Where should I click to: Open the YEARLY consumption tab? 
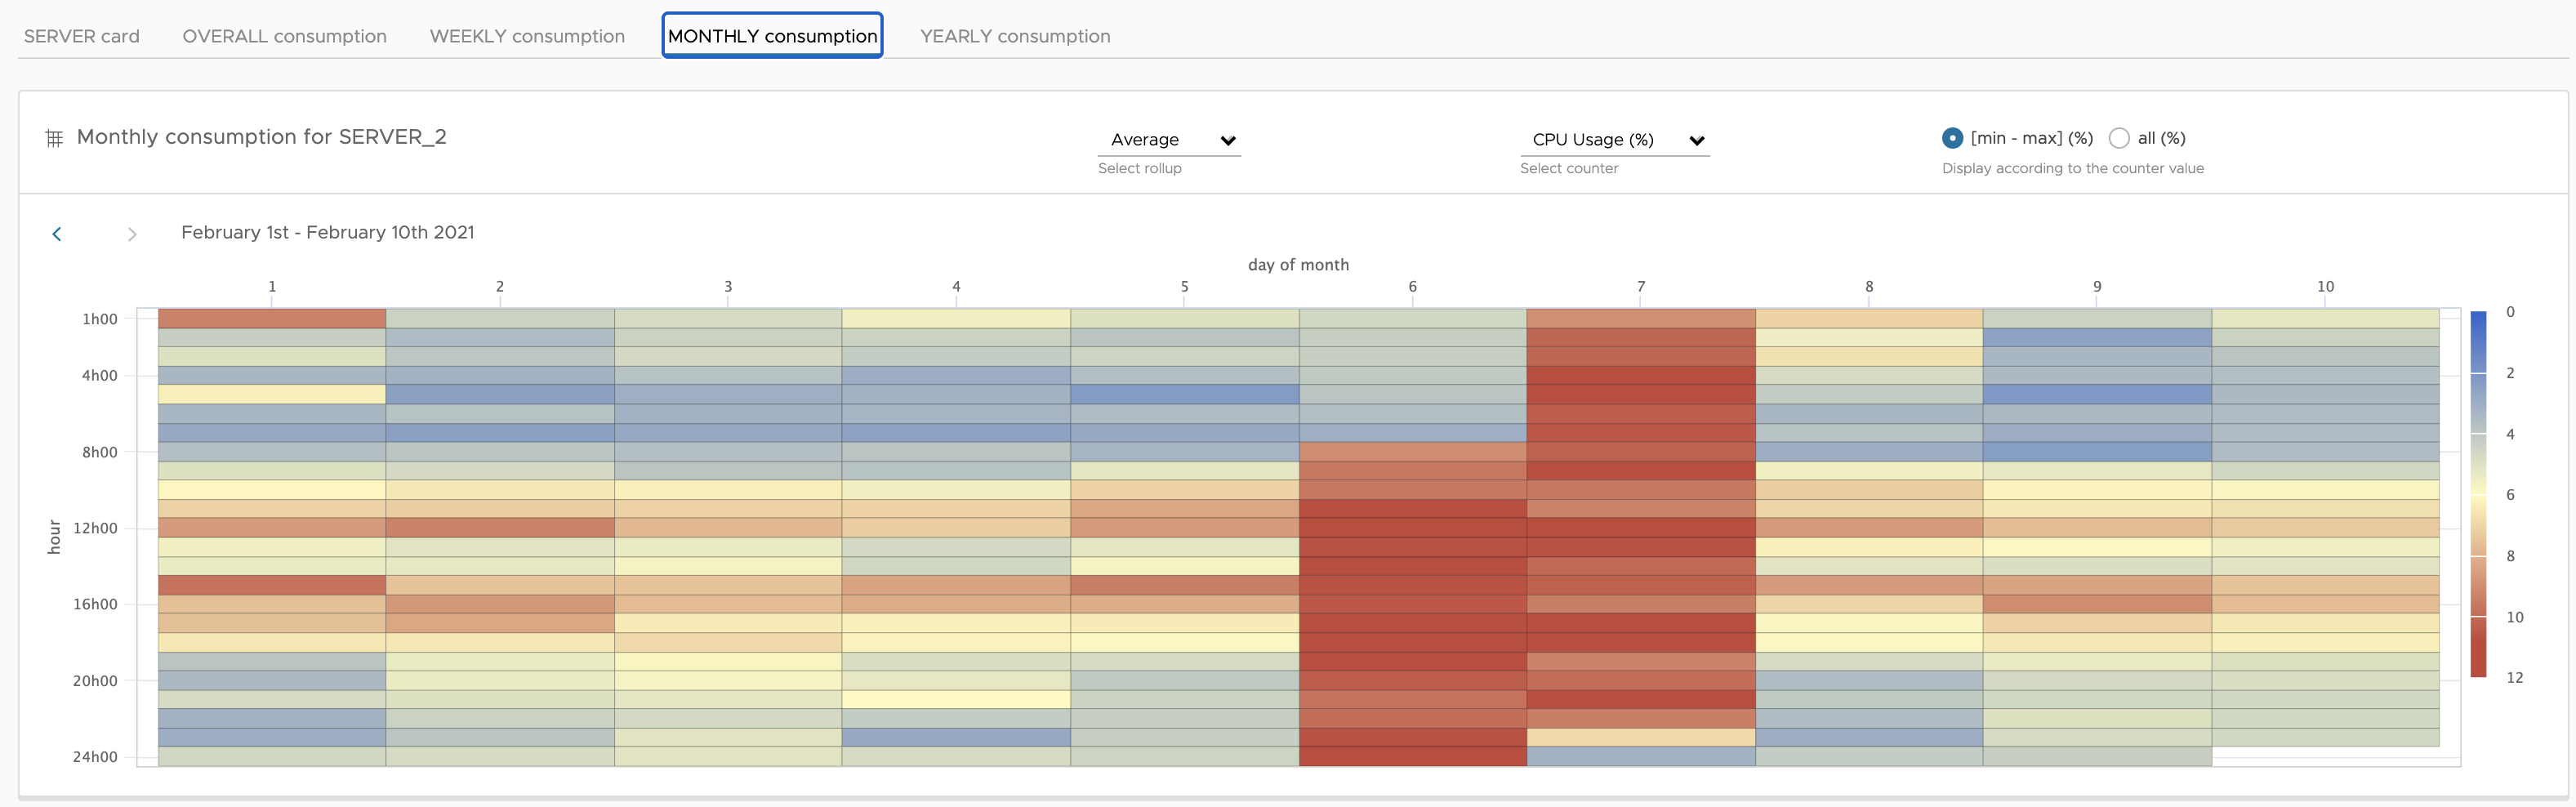tap(1015, 36)
